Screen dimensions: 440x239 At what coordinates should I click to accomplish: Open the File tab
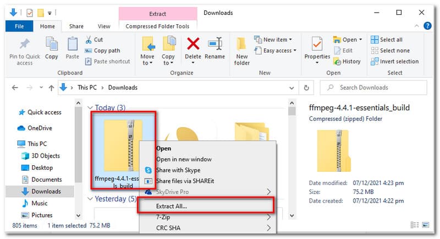[19, 26]
